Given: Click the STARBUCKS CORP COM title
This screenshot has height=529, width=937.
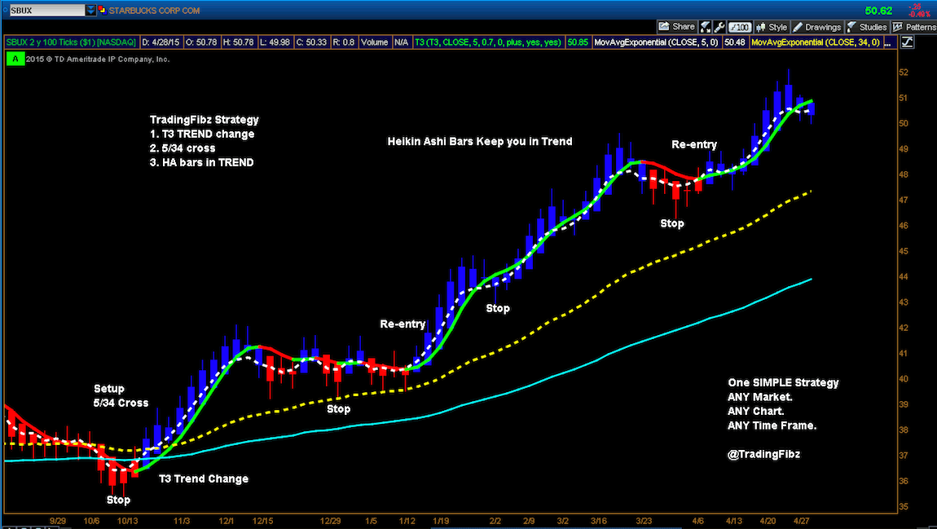Looking at the screenshot, I should [x=154, y=11].
